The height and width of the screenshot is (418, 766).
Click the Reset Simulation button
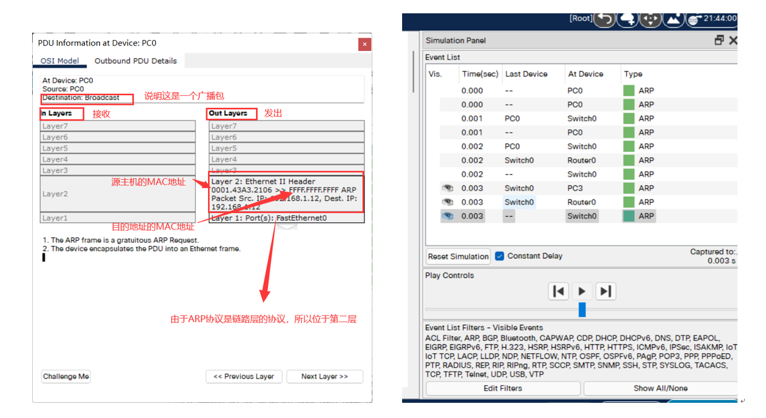point(459,256)
